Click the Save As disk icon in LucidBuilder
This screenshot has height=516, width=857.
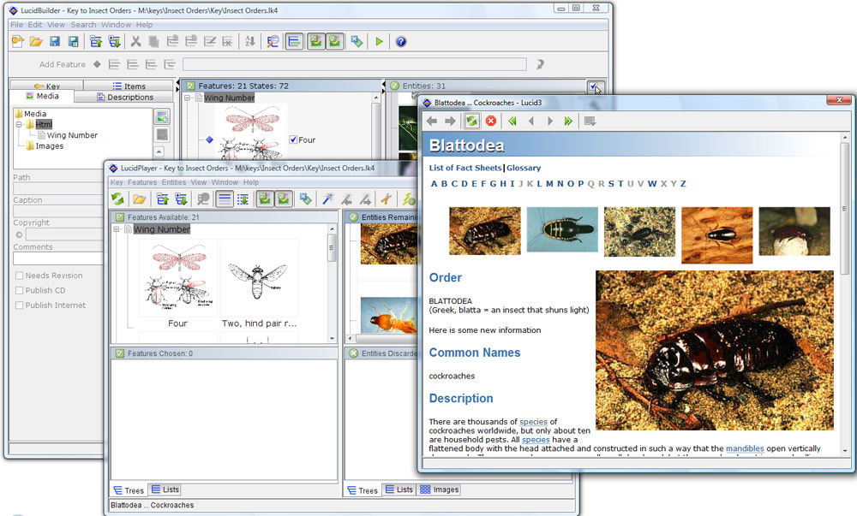click(73, 41)
